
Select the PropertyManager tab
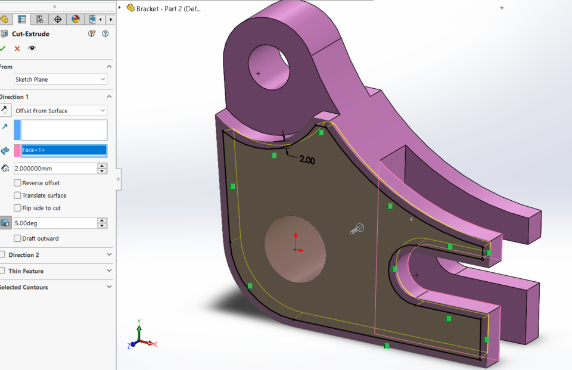point(22,19)
